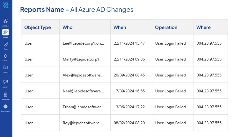Click the IP 004.23.97.555 in Lee's row
This screenshot has width=233, height=137.
coord(209,43)
